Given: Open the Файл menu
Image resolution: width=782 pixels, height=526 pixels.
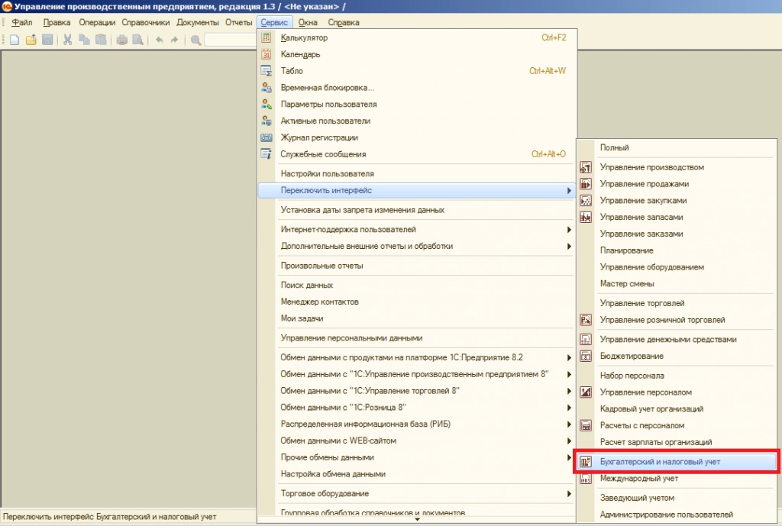Looking at the screenshot, I should tap(22, 22).
